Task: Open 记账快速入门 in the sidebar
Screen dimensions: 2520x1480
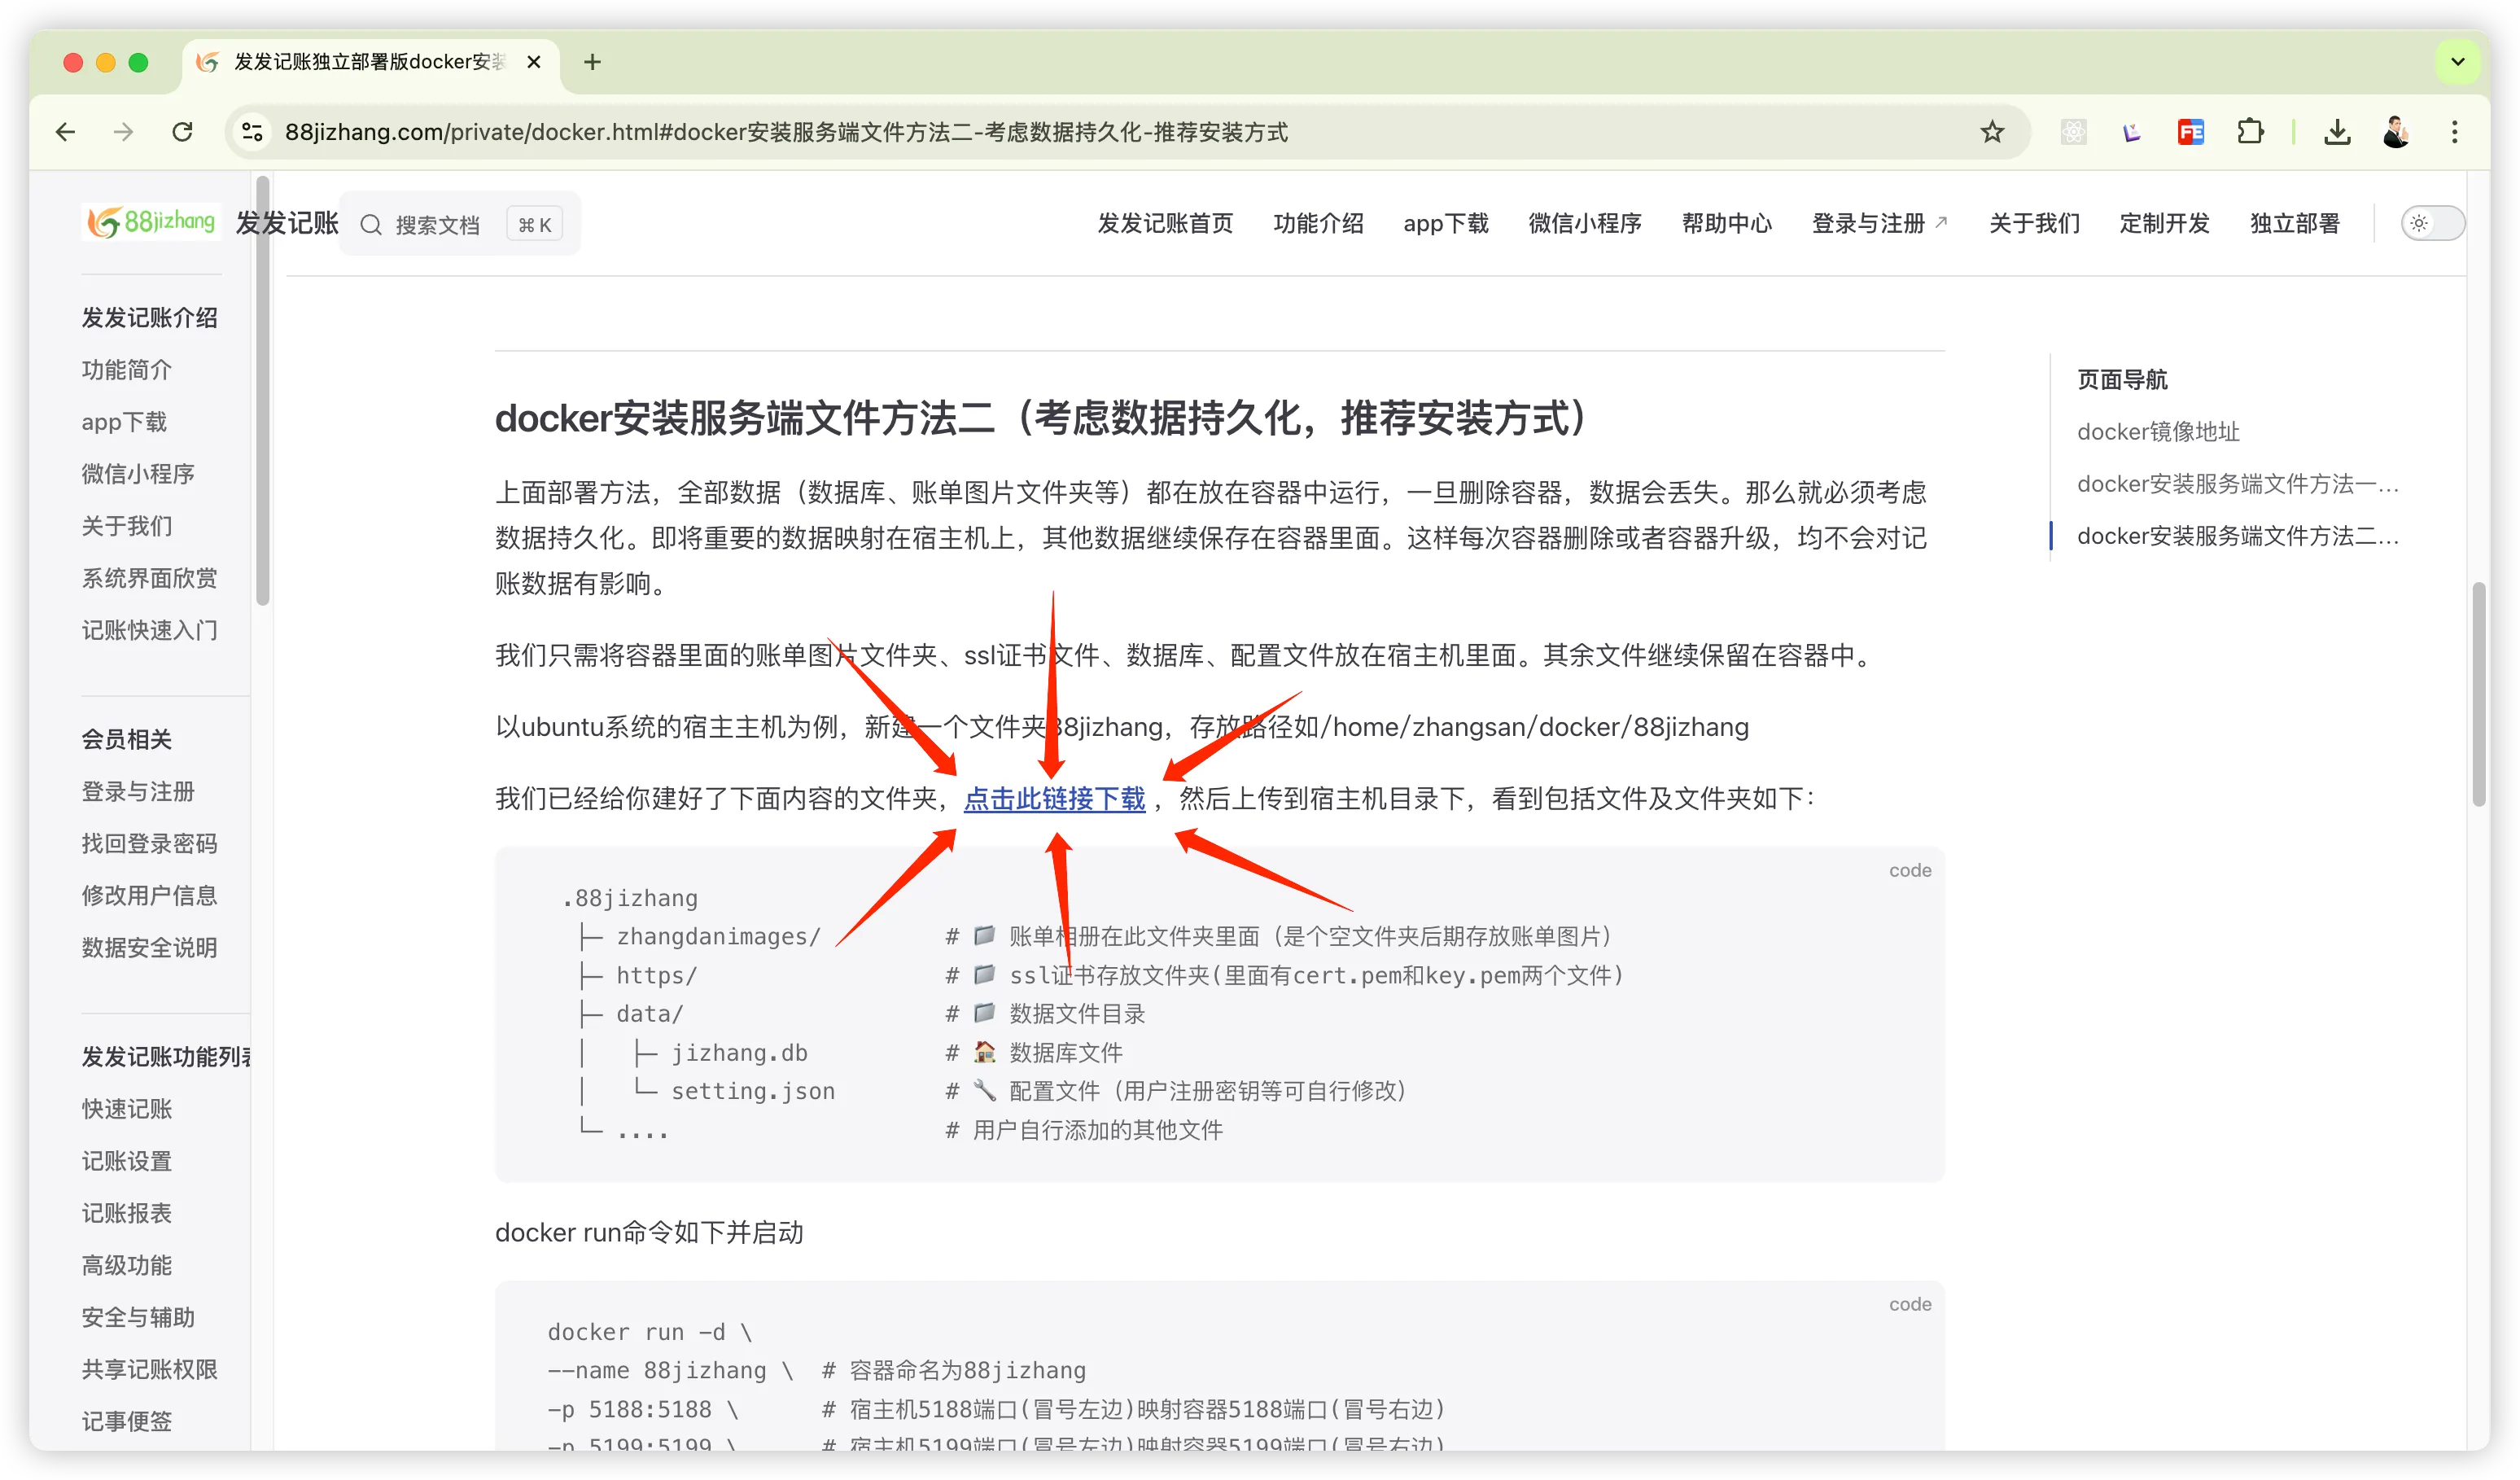Action: tap(149, 630)
